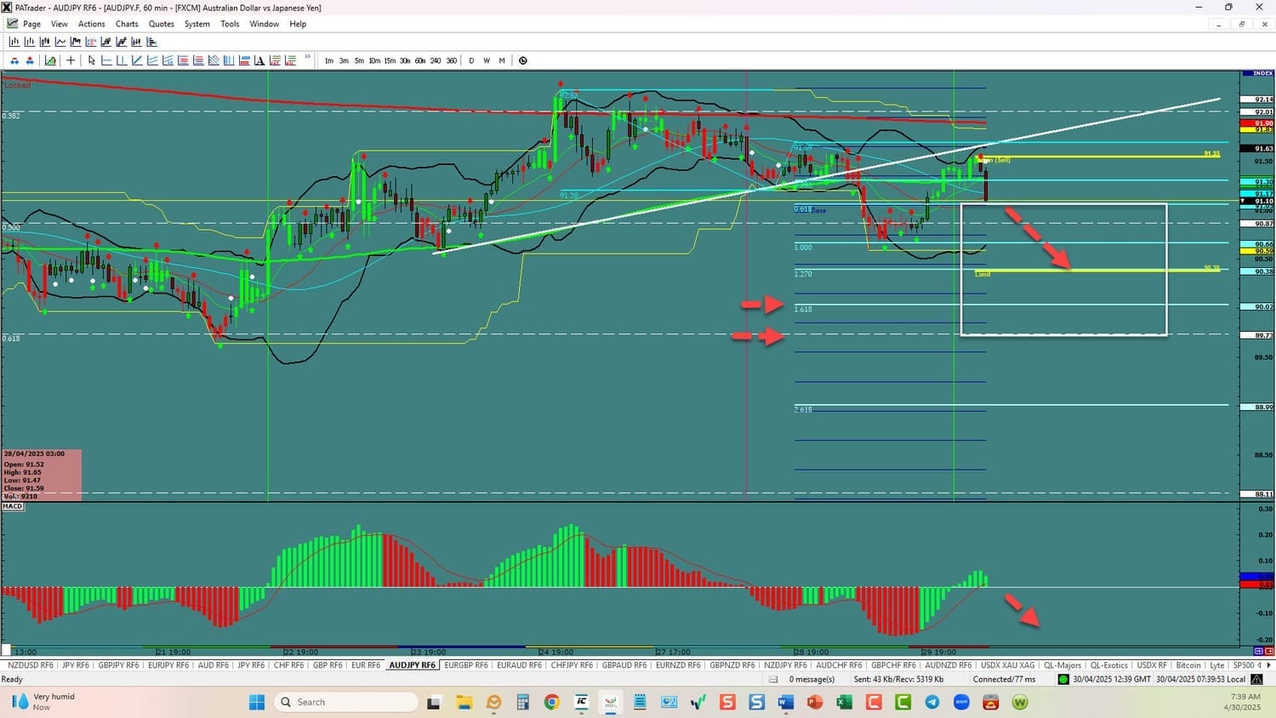
Task: Set timeframe to 15m
Action: pyautogui.click(x=390, y=60)
